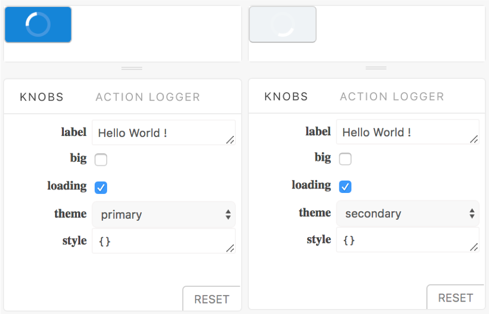Click the right style knob text area
This screenshot has width=489, height=314.
(407, 240)
